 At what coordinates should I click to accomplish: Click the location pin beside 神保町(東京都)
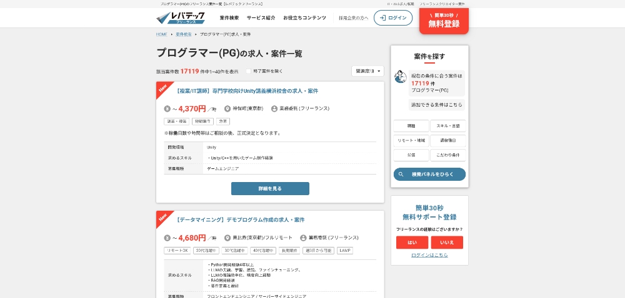(227, 109)
